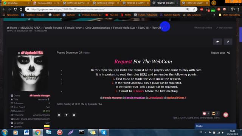Click the Home breadcrumb

(x=12, y=28)
